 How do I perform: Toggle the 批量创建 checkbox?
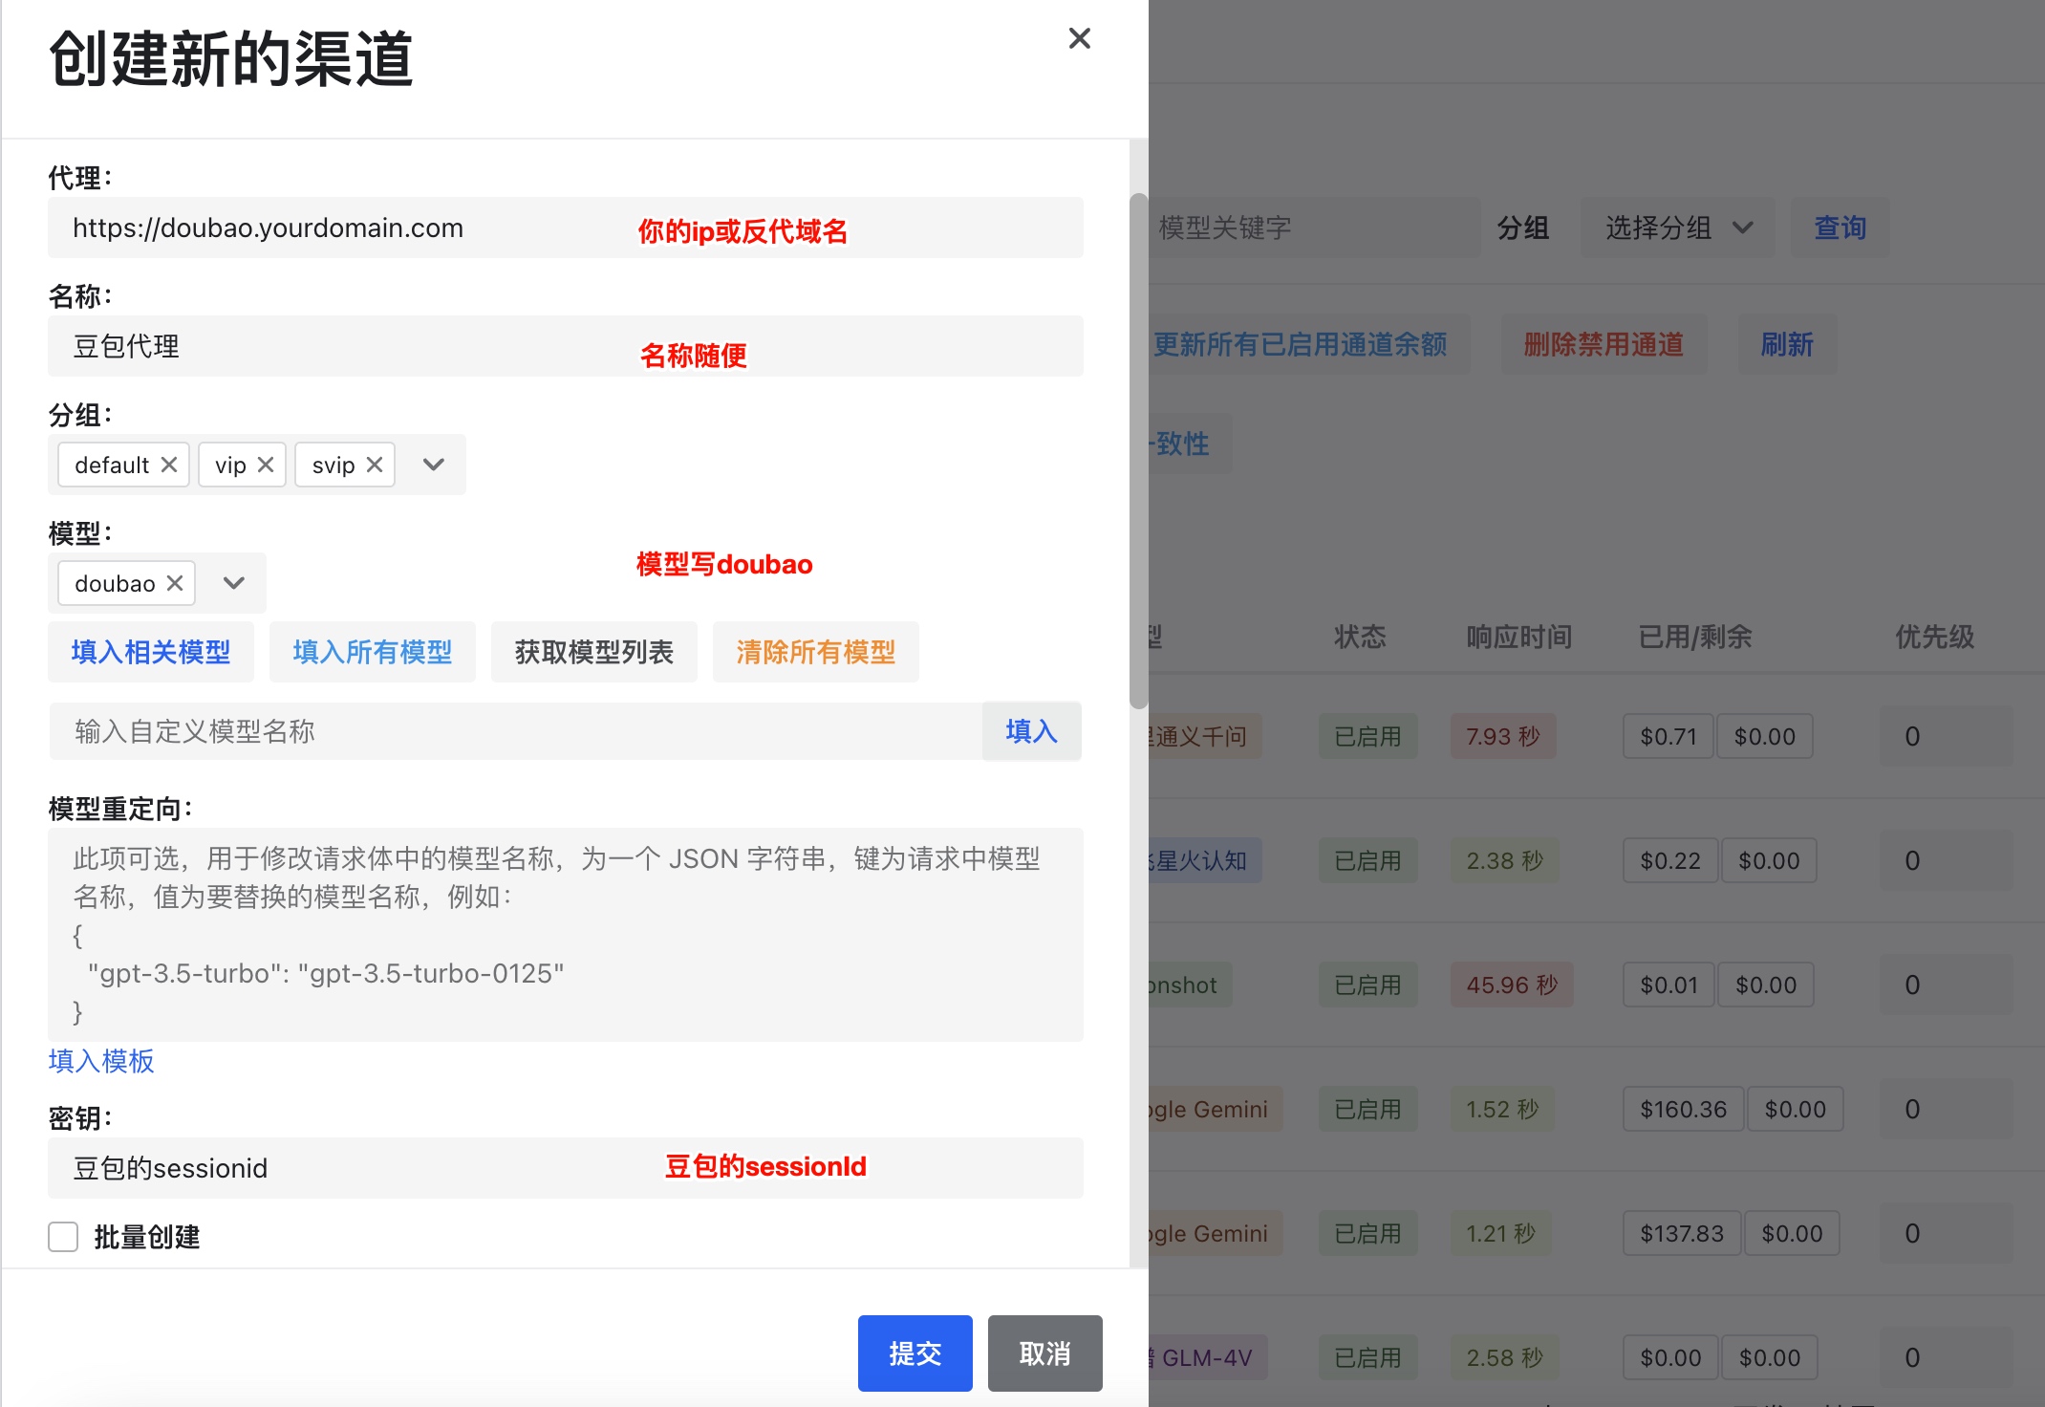point(63,1237)
